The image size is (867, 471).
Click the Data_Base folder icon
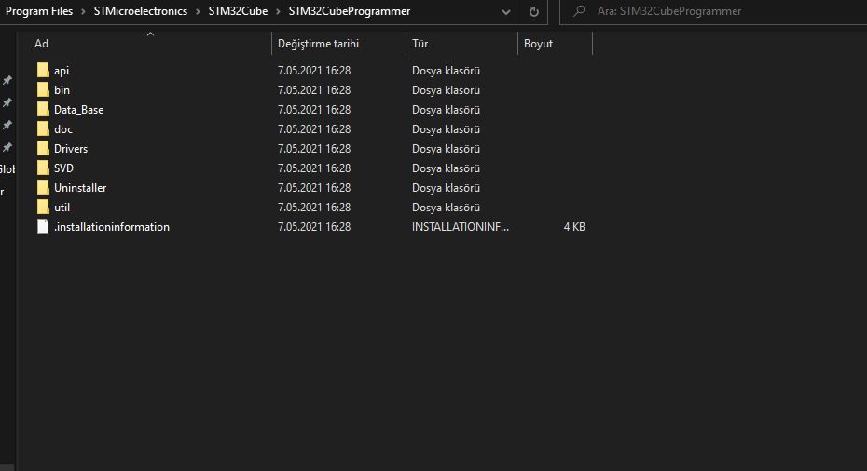(43, 109)
